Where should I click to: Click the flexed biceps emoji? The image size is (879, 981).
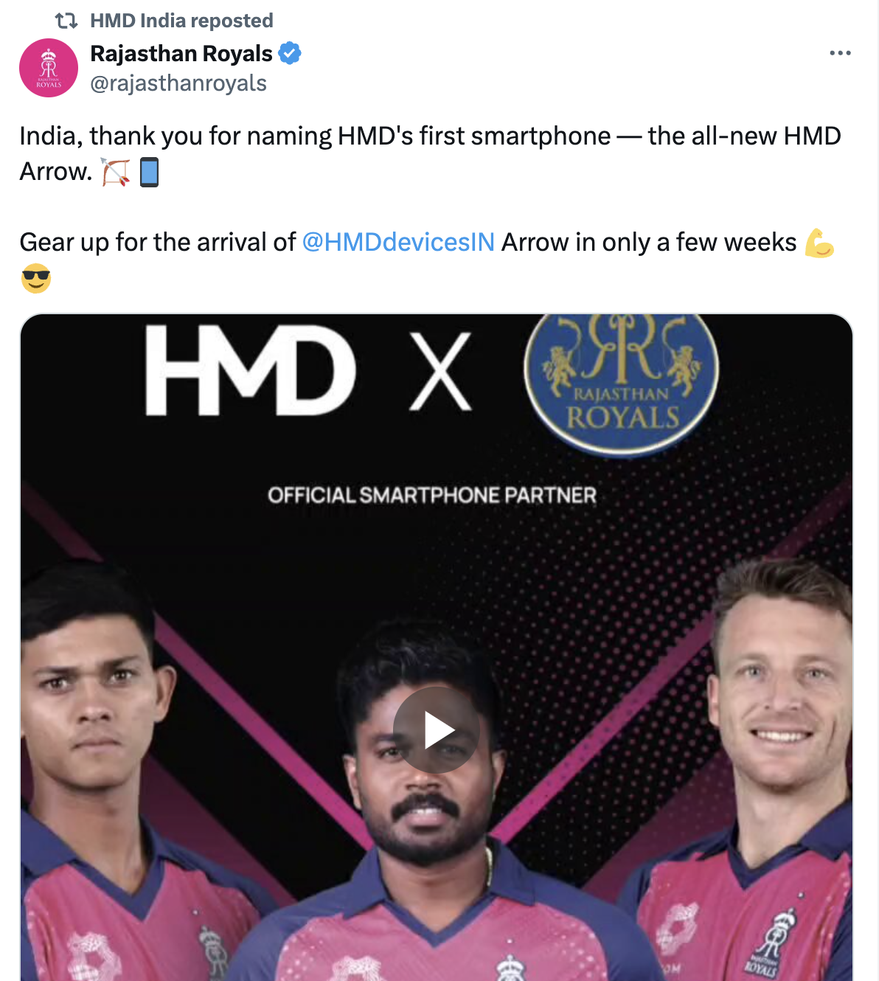tap(819, 241)
